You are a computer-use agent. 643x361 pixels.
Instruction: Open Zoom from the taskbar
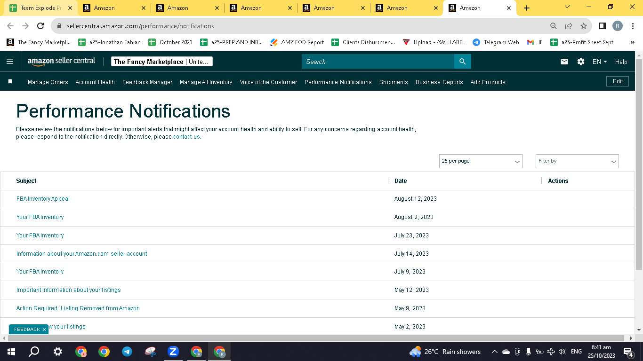tap(173, 352)
